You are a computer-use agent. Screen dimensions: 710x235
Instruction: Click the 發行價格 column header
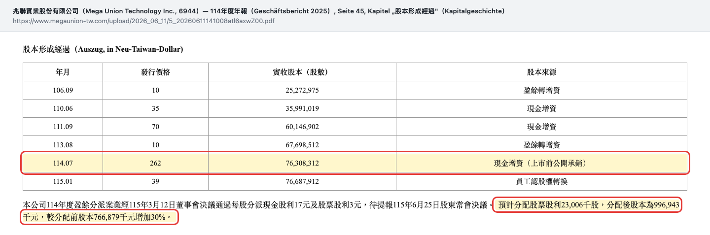155,72
